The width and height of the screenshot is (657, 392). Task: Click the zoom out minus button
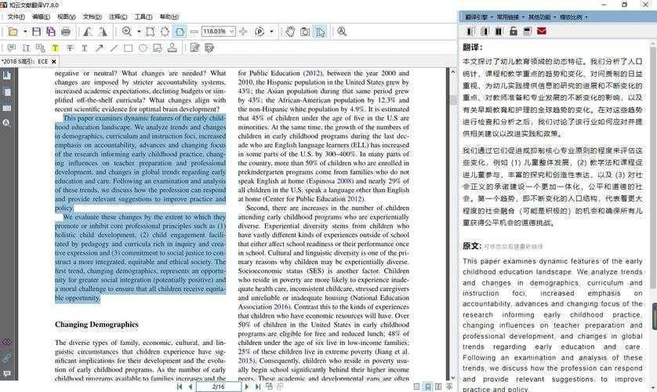pyautogui.click(x=194, y=32)
